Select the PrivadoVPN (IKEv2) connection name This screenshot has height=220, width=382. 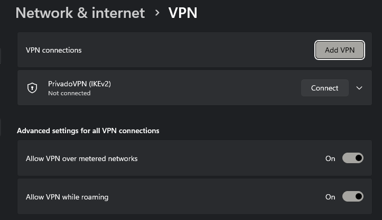point(79,84)
